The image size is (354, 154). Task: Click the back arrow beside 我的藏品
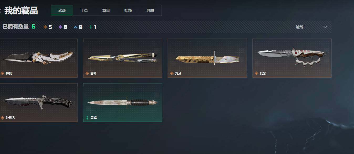click(x=1, y=11)
